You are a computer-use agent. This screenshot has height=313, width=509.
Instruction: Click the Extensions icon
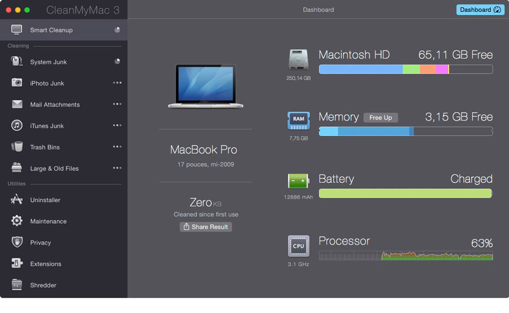(17, 263)
